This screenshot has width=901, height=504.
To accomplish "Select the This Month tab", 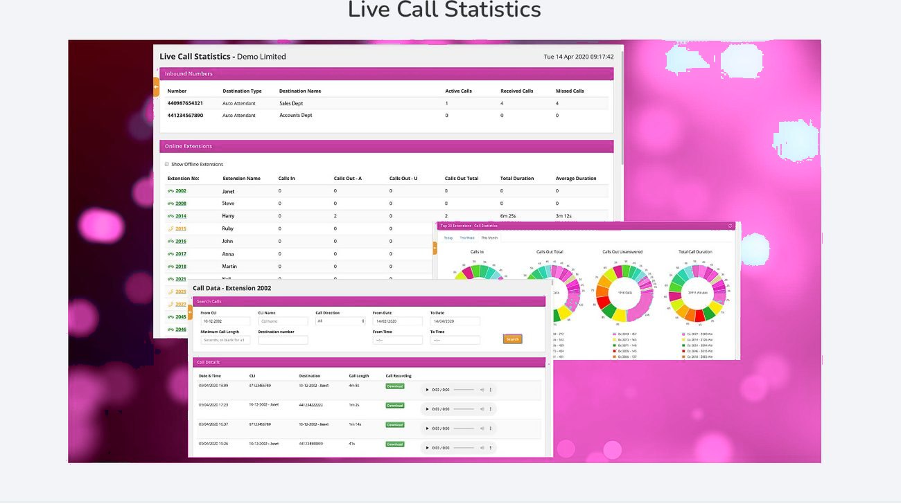I will (x=489, y=237).
